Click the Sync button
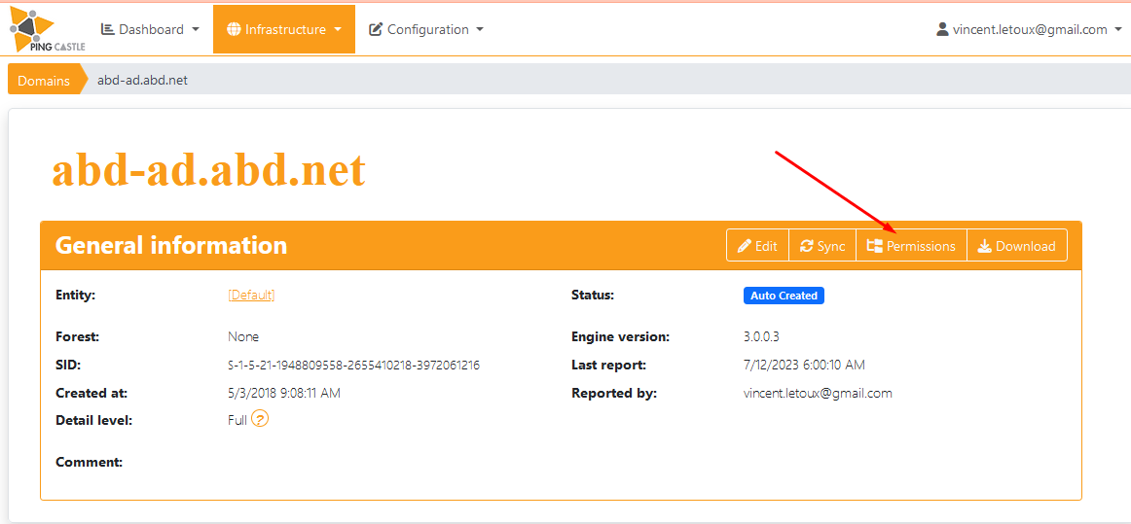1131x524 pixels. pos(822,246)
